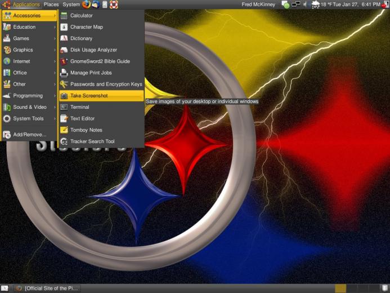Viewport: 390px width, 293px height.
Task: Click the red logout icon at top right
Action: (385, 5)
